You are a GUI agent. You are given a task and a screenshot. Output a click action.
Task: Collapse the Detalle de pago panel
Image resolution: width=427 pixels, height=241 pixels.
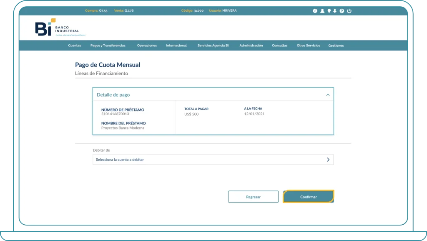pos(328,95)
